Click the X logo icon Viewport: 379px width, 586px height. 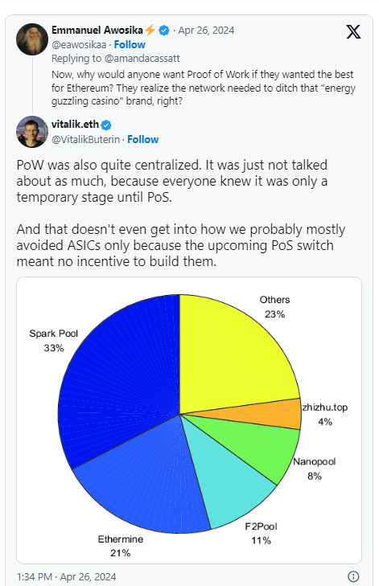pyautogui.click(x=353, y=32)
